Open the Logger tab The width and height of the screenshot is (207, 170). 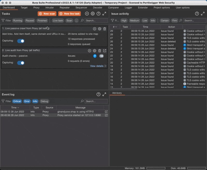click(128, 8)
